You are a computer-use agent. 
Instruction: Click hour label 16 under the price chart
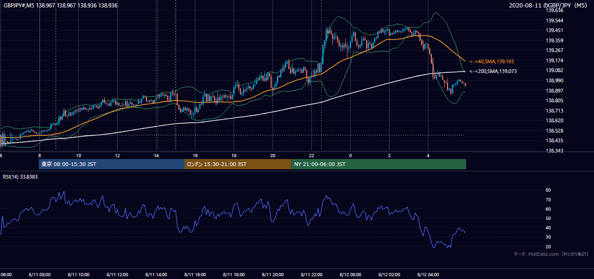pos(195,156)
